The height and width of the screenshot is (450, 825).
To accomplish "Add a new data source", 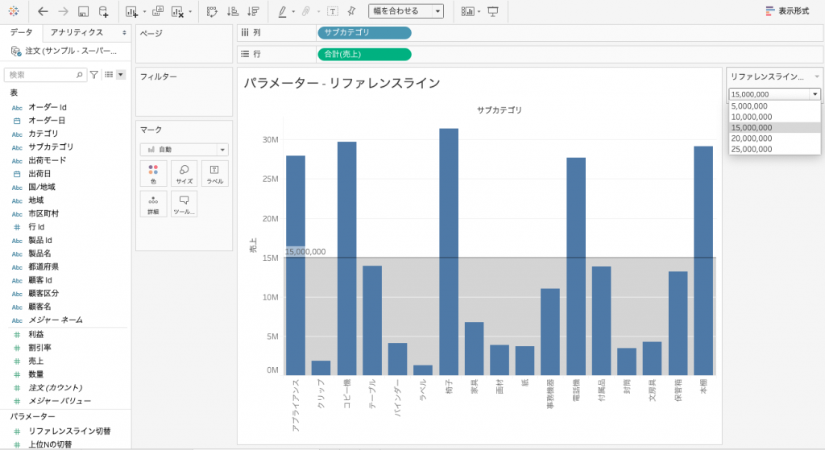I will 104,11.
